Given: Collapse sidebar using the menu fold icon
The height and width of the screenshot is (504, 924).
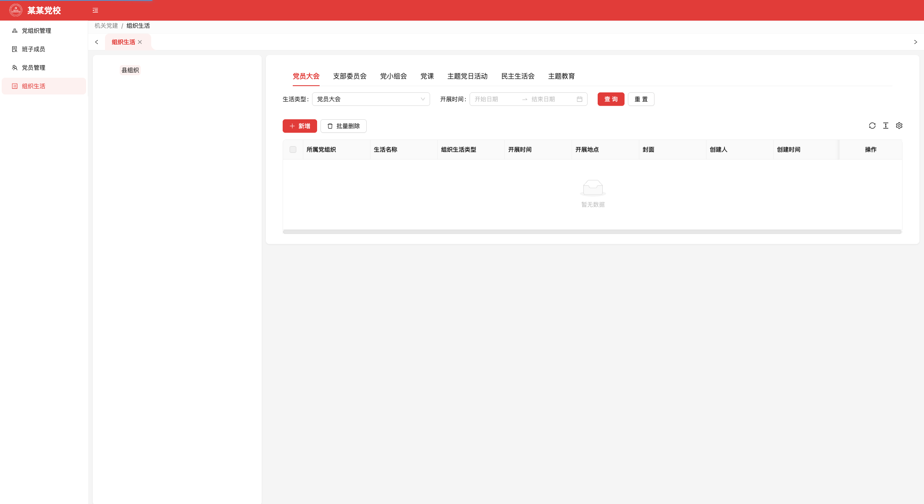Looking at the screenshot, I should point(95,10).
